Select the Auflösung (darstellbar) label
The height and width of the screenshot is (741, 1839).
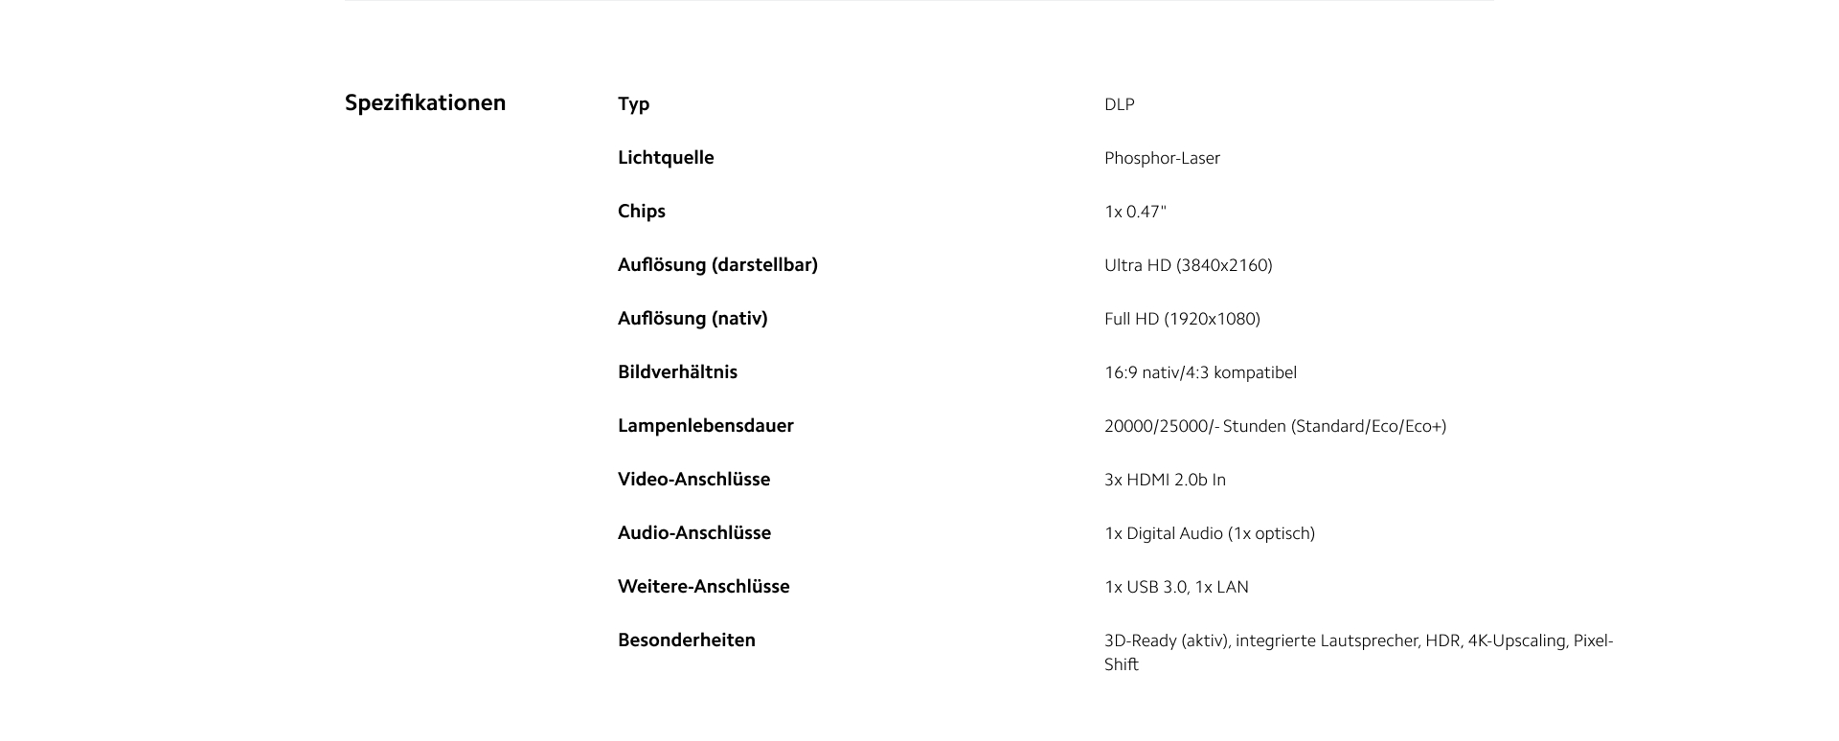[x=717, y=265]
